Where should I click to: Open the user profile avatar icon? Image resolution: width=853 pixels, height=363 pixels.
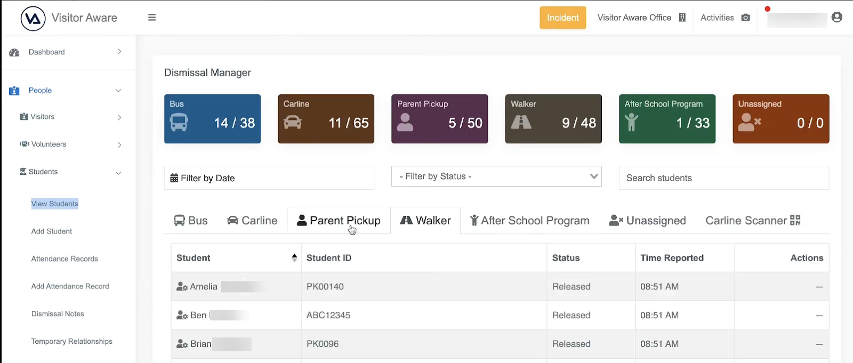pos(837,18)
